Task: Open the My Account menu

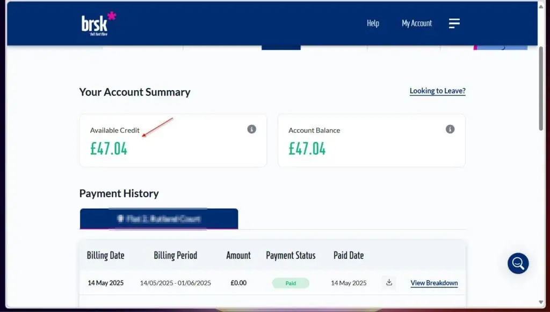Action: click(x=417, y=23)
